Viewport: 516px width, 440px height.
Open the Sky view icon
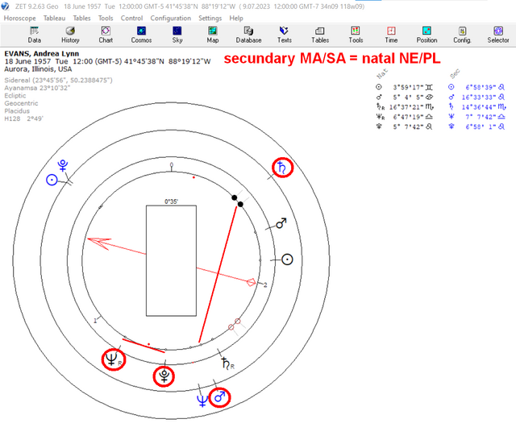(x=177, y=35)
